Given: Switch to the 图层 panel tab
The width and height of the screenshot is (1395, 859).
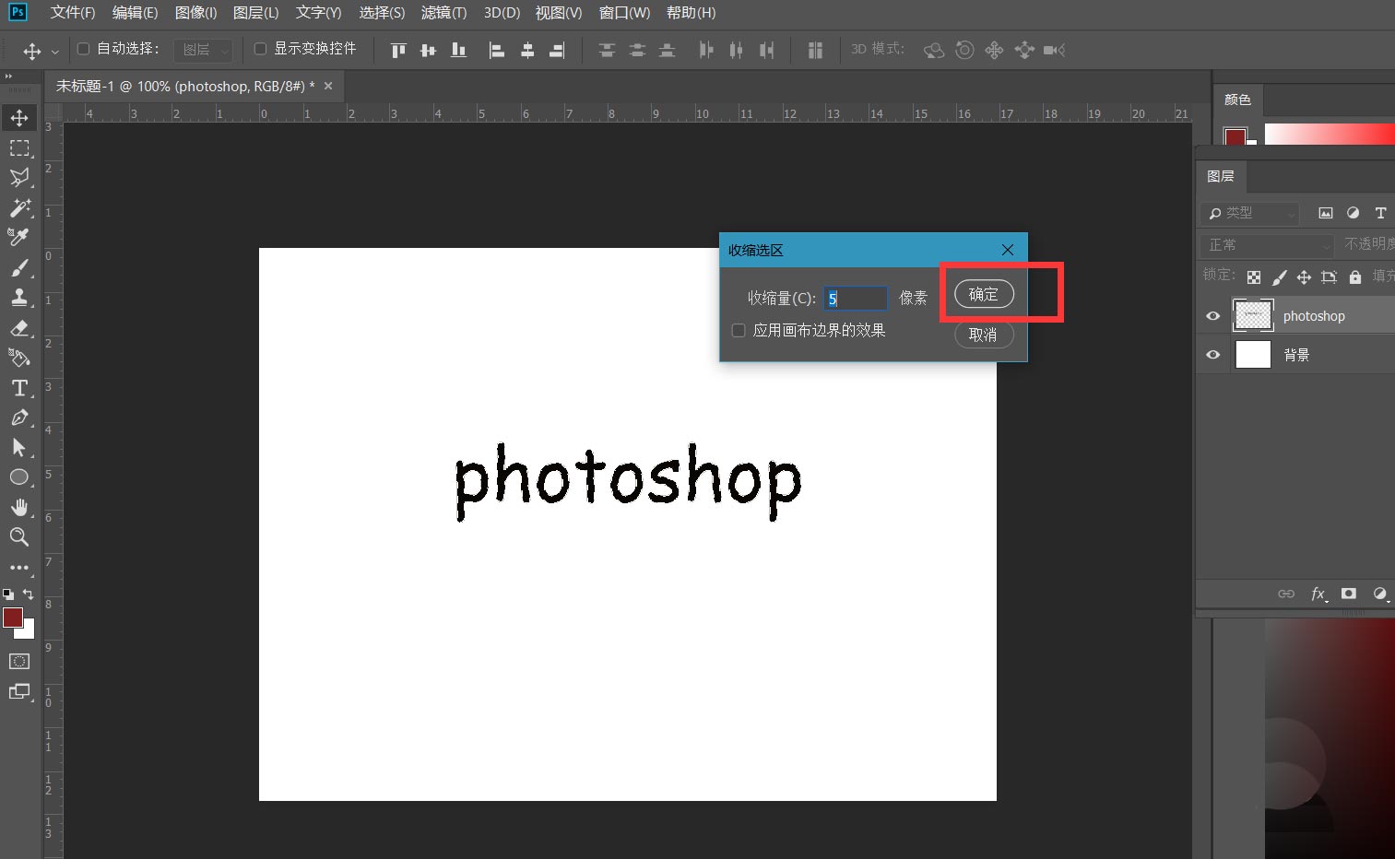Looking at the screenshot, I should click(x=1220, y=176).
